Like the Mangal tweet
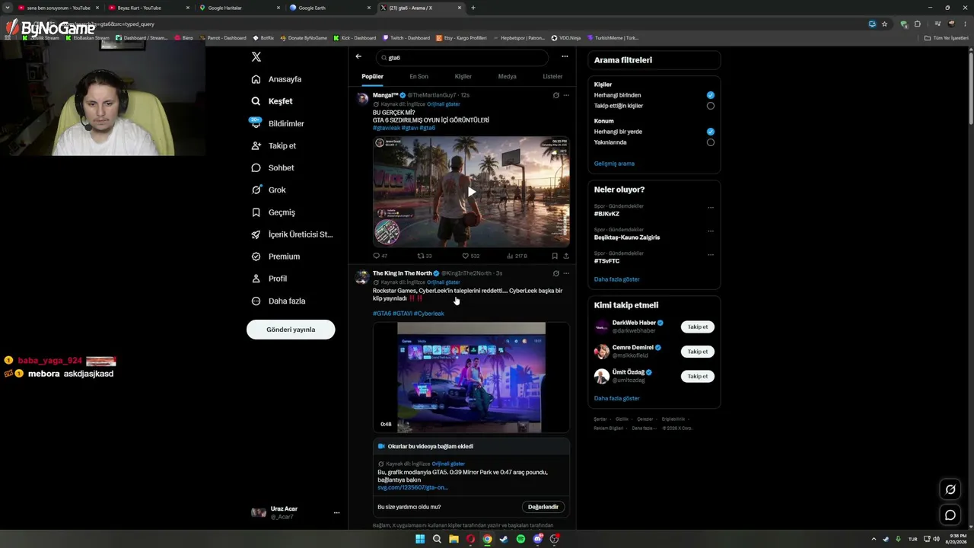This screenshot has width=974, height=548. [x=470, y=256]
